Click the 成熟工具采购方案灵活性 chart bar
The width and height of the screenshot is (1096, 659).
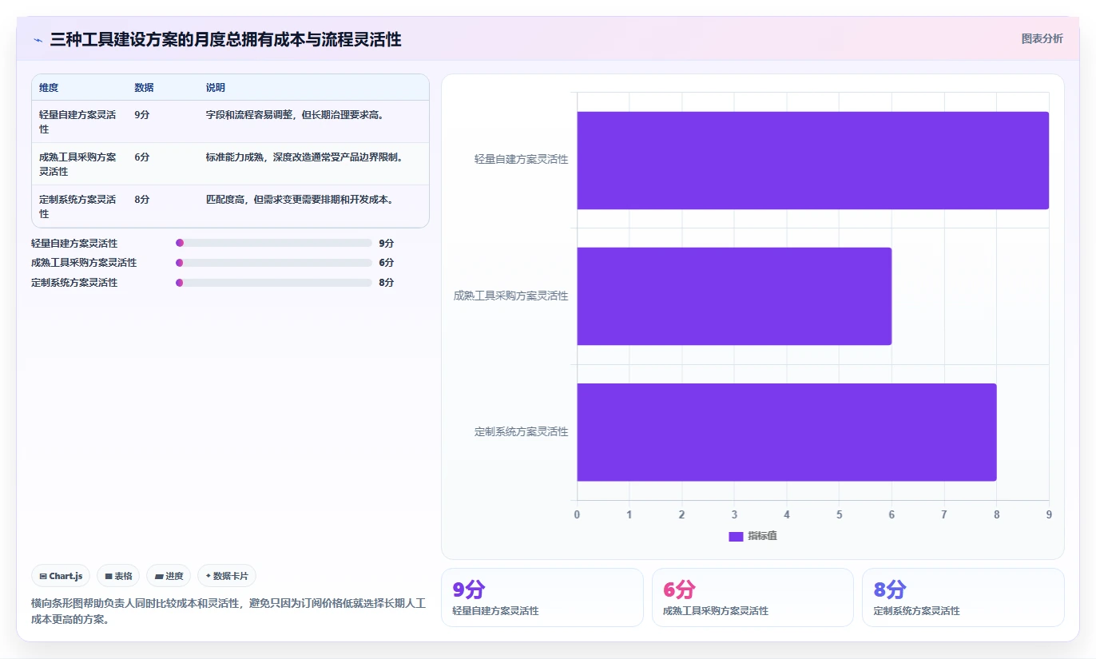[x=734, y=296]
